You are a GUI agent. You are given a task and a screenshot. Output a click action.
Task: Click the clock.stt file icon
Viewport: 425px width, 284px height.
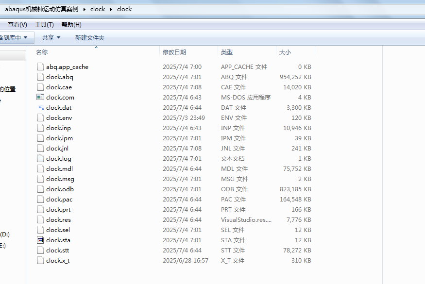click(x=40, y=250)
